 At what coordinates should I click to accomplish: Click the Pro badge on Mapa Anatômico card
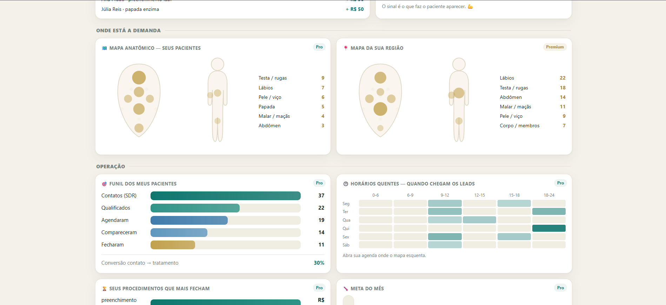[x=319, y=47]
